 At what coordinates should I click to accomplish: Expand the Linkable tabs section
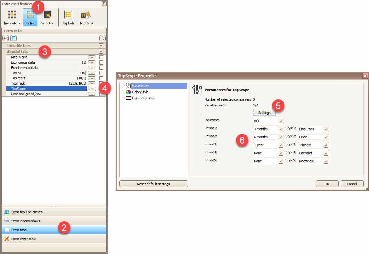point(101,46)
